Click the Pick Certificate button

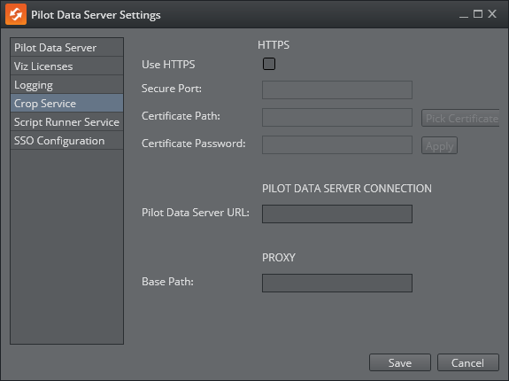point(460,118)
